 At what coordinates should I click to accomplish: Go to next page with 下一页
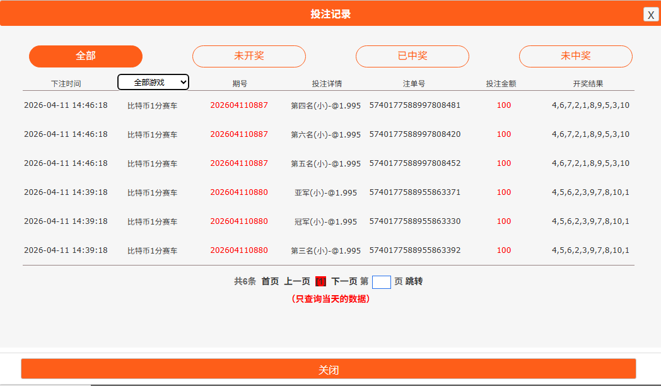pos(344,281)
